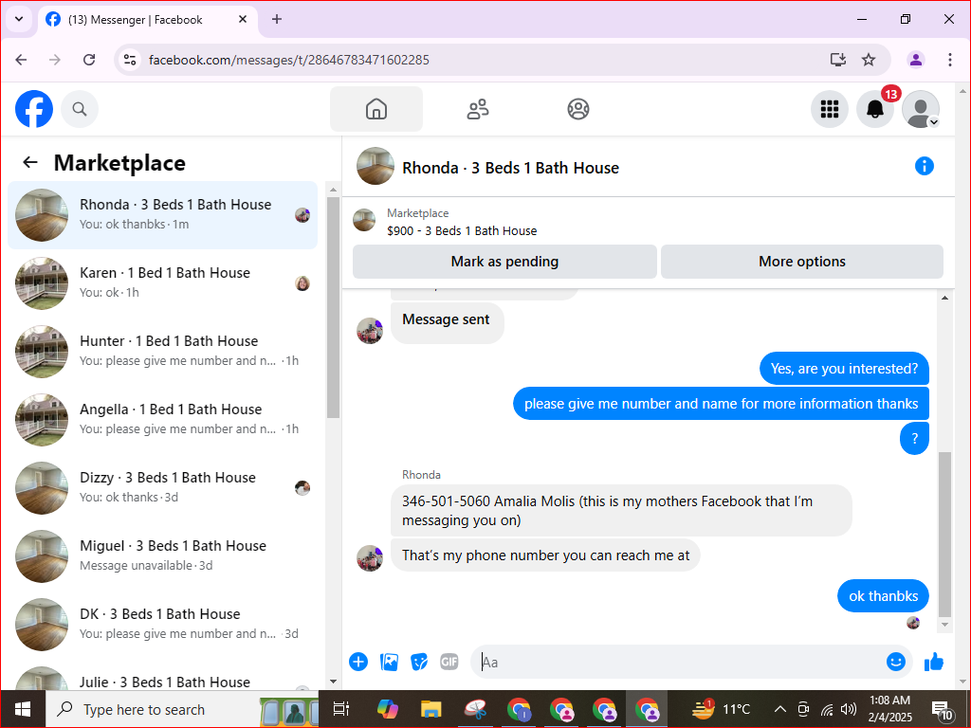
Task: Open the volume control in tray
Action: pos(849,709)
